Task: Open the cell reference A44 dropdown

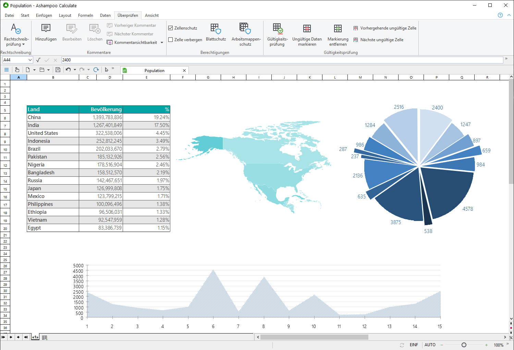Action: (x=30, y=60)
